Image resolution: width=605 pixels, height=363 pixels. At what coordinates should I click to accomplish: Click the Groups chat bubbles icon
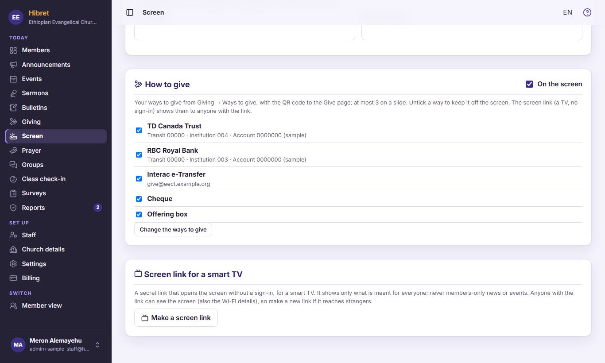pyautogui.click(x=13, y=165)
